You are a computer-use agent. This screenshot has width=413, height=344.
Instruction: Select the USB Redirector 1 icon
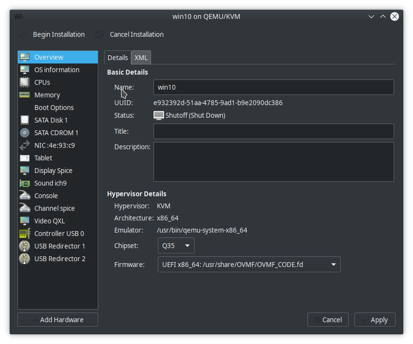(25, 246)
